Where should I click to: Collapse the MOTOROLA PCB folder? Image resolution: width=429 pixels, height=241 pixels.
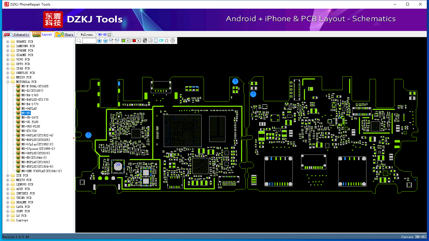click(8, 82)
